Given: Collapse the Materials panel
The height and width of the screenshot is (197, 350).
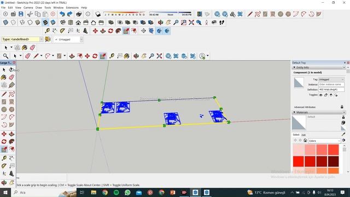Looking at the screenshot, I should click(294, 112).
